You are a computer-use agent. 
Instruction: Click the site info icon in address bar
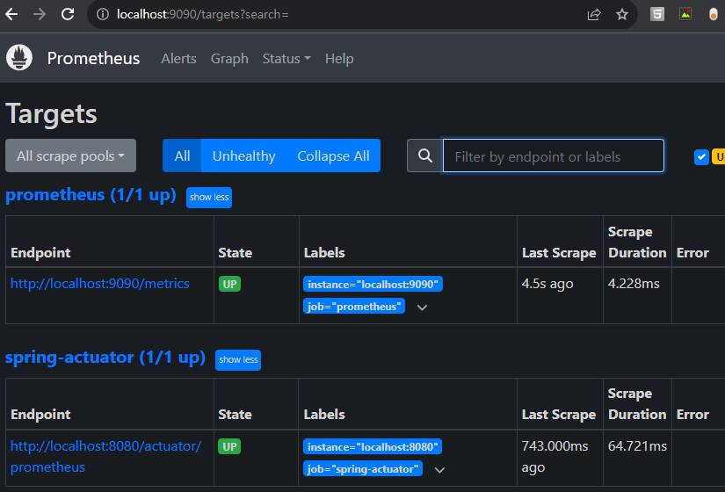coord(103,14)
